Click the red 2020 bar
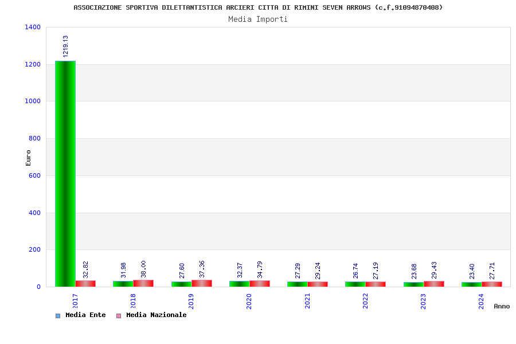Viewport: 516px width, 344px height. tap(260, 284)
